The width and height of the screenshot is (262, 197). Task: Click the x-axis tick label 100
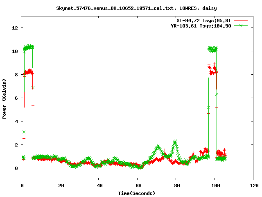(x=216, y=186)
